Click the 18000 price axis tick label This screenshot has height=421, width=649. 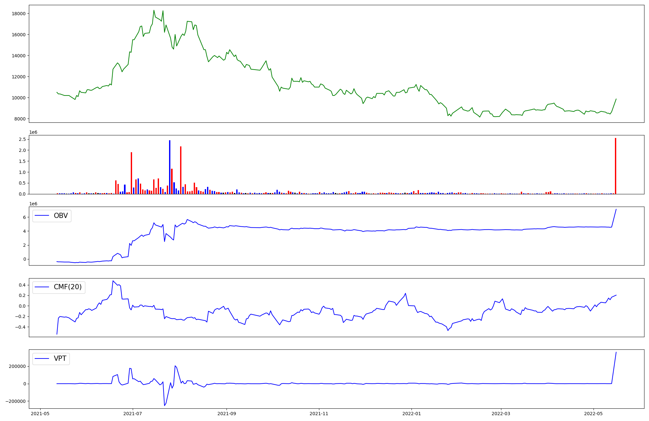(19, 14)
